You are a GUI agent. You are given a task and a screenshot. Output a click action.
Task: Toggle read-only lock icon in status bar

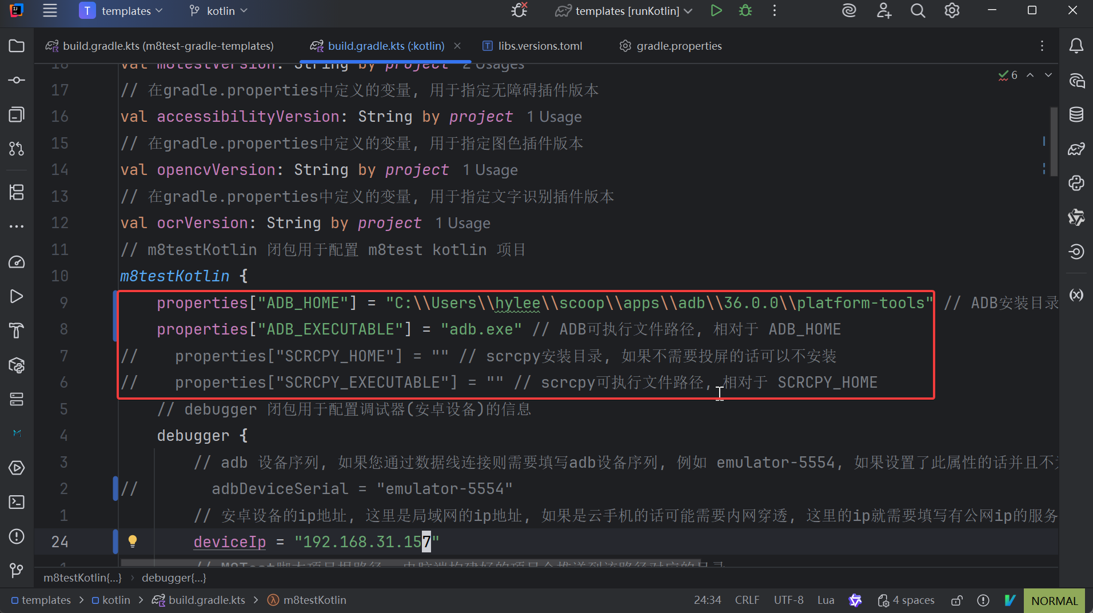coord(956,600)
